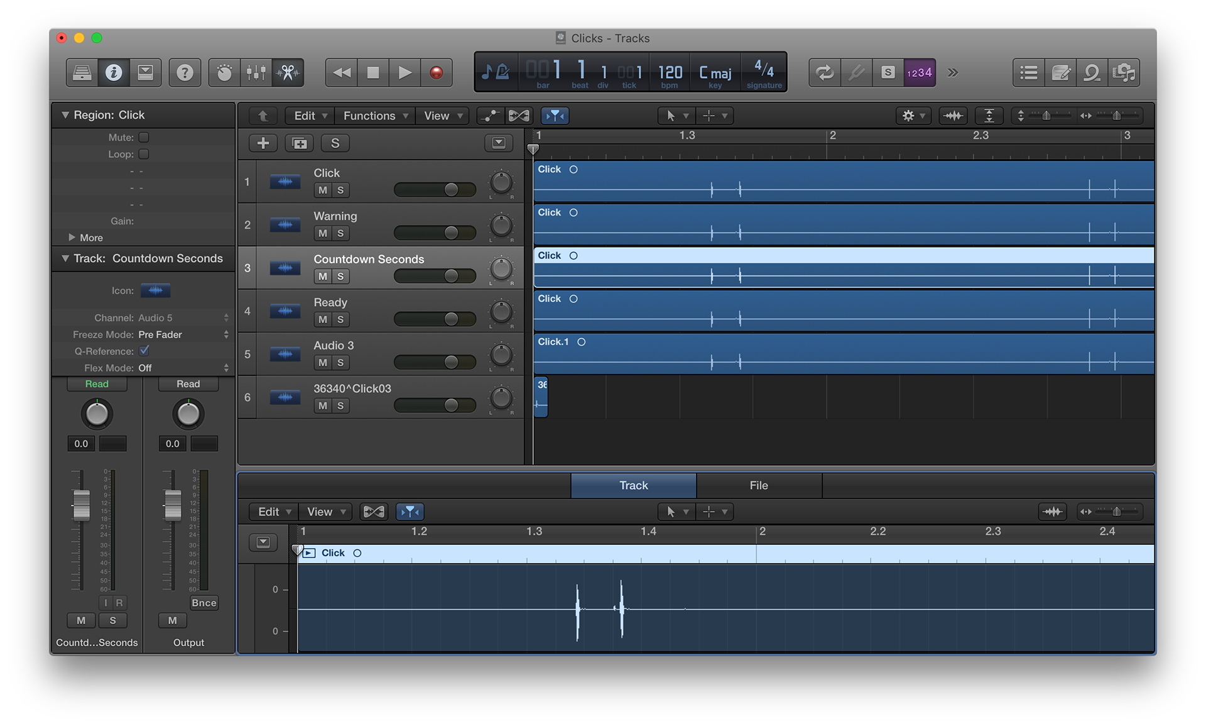1206x726 pixels.
Task: Solo the Warning track
Action: (340, 233)
